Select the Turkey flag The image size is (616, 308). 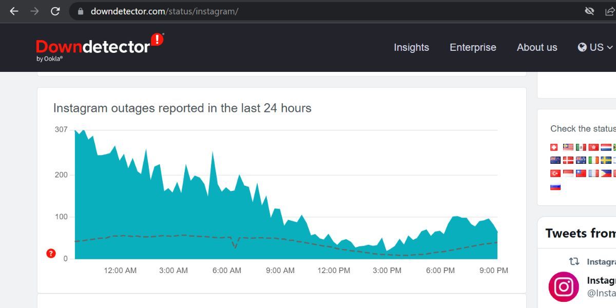(555, 174)
